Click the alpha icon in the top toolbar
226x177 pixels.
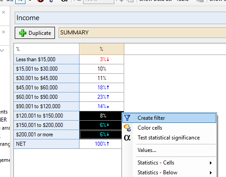(64, 1)
